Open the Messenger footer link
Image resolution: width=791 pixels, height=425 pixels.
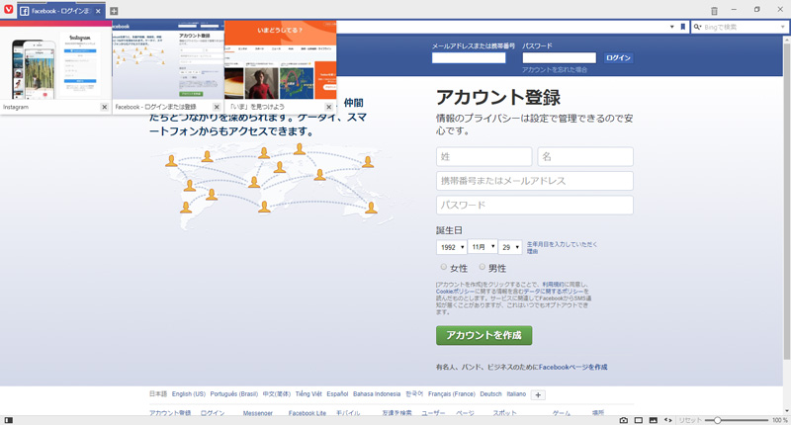[x=257, y=413]
